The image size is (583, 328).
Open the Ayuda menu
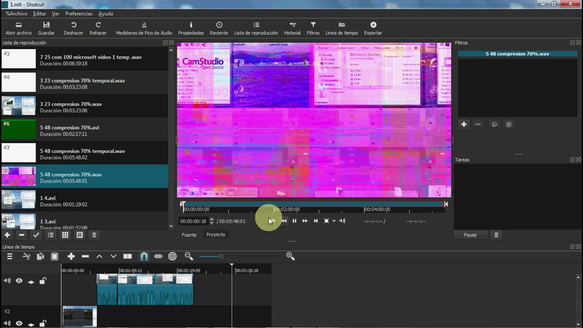(106, 14)
